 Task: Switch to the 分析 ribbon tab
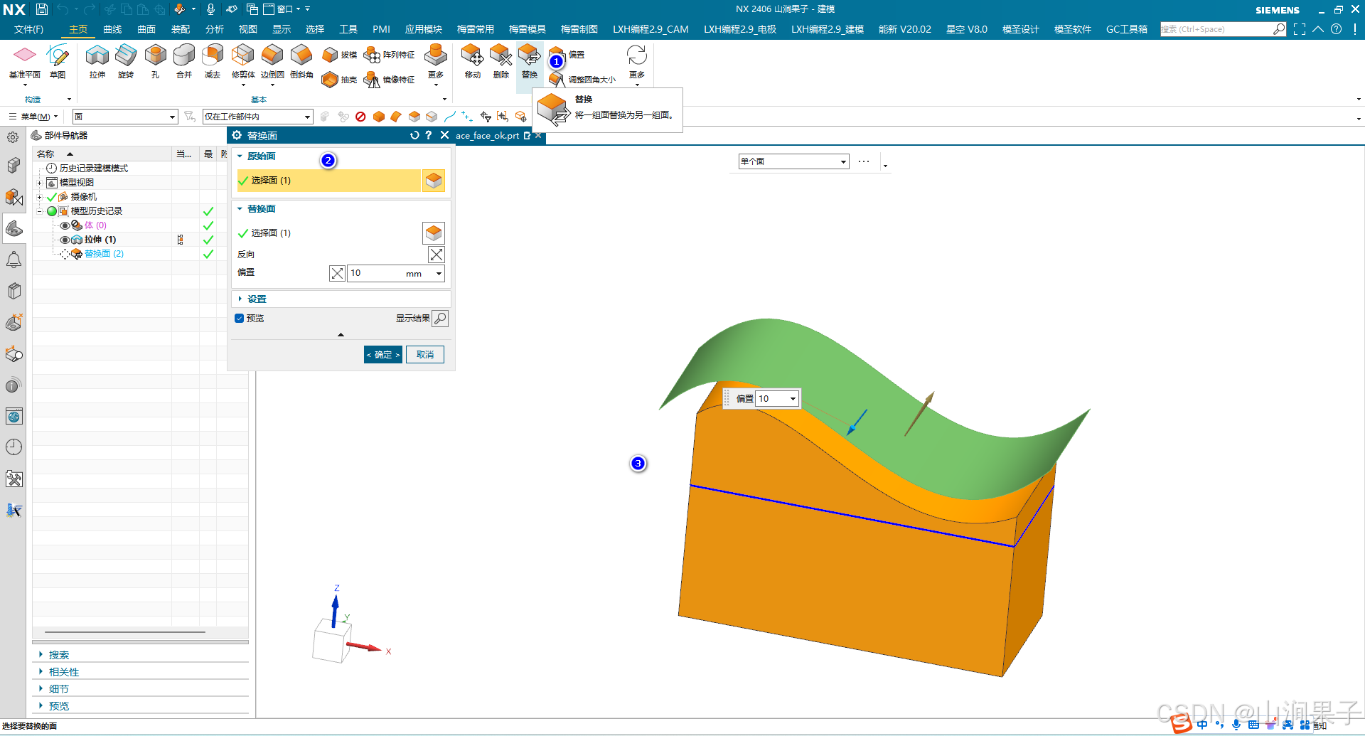[x=215, y=29]
